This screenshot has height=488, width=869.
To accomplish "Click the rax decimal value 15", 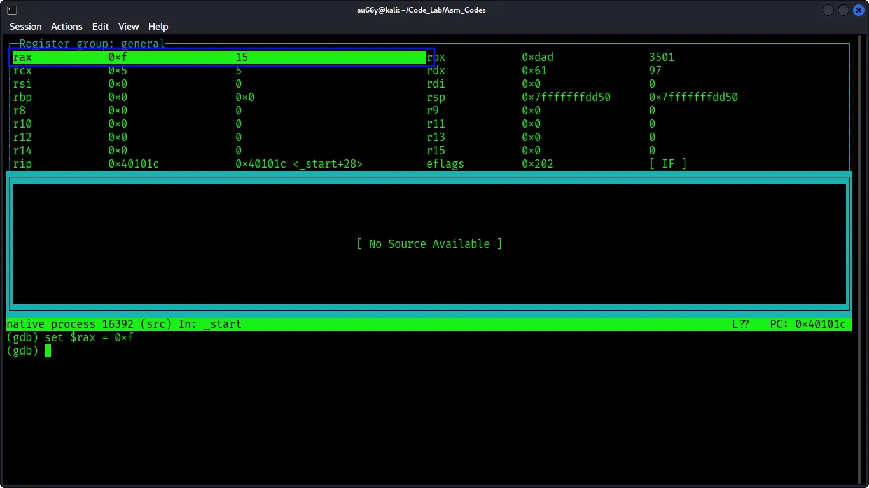I will 242,57.
